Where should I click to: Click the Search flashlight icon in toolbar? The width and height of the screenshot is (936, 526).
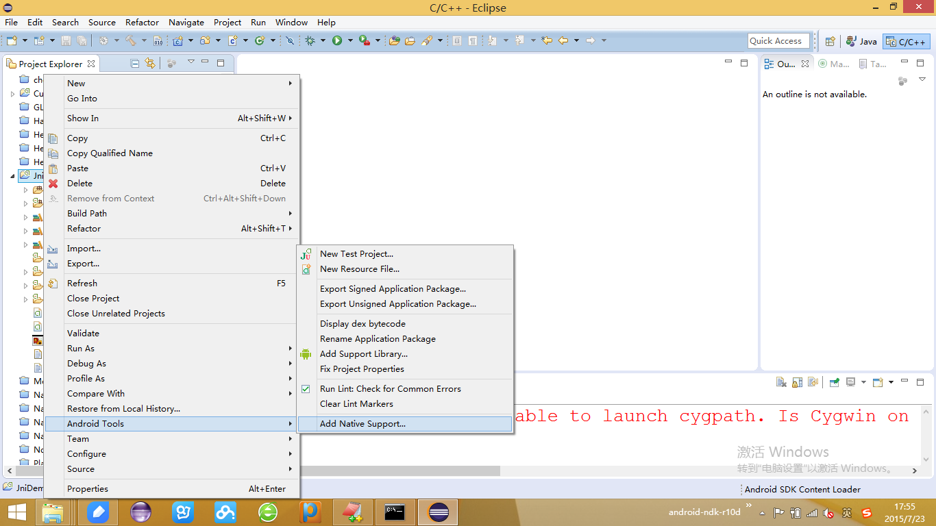click(x=427, y=40)
